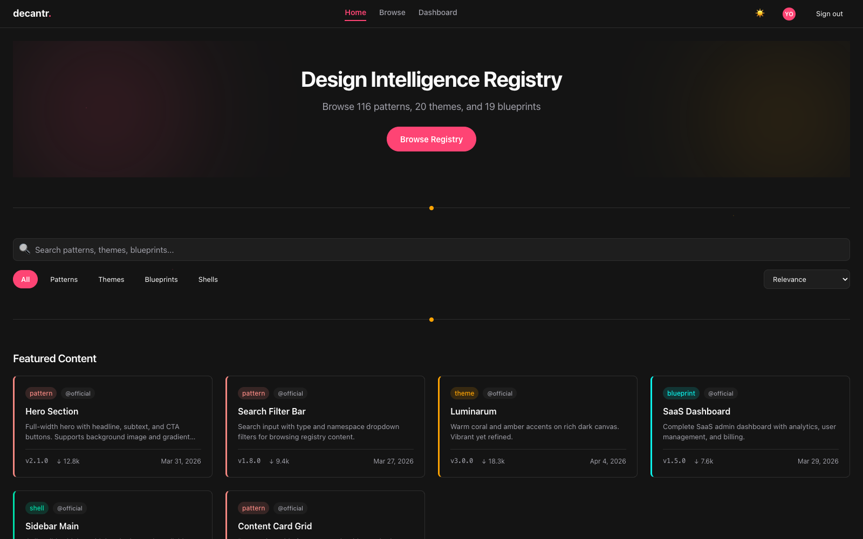Click @official badge on Hero Section card

tap(78, 393)
